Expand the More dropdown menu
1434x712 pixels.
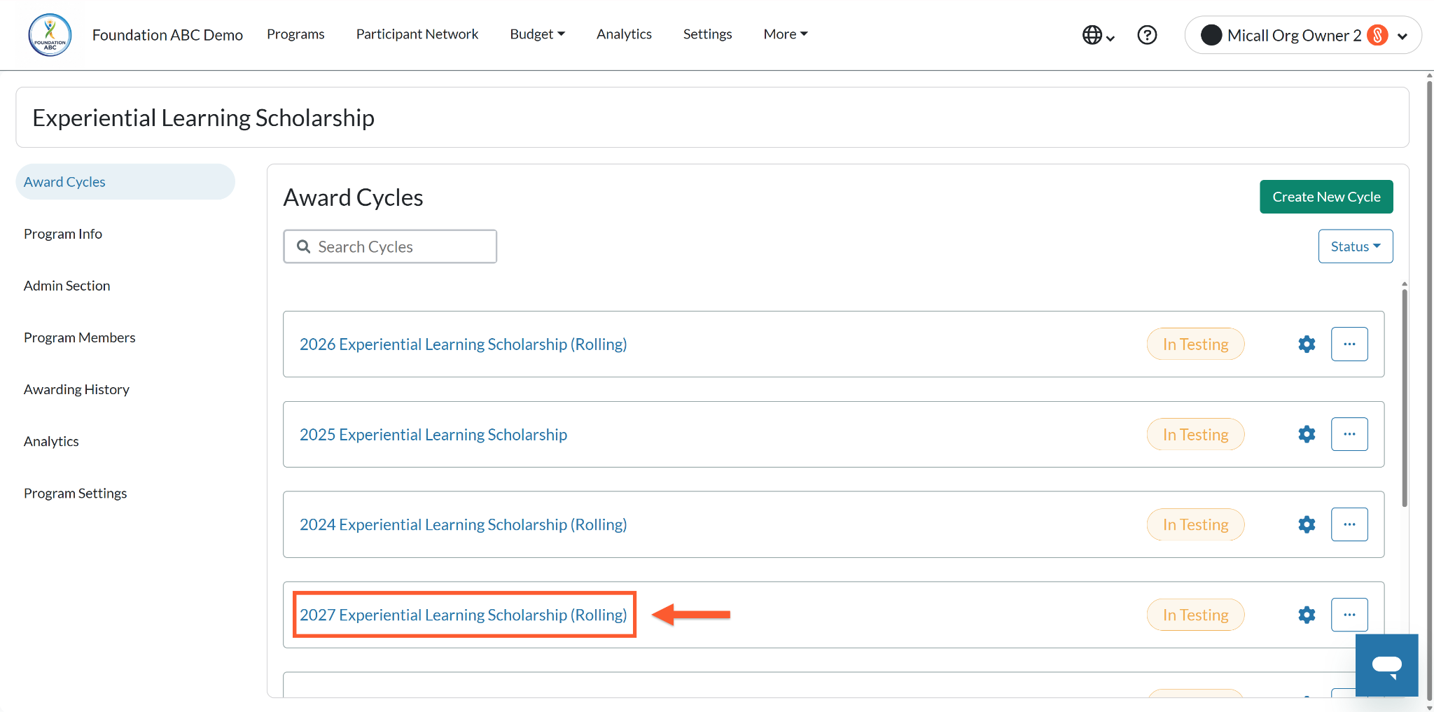[x=786, y=34]
